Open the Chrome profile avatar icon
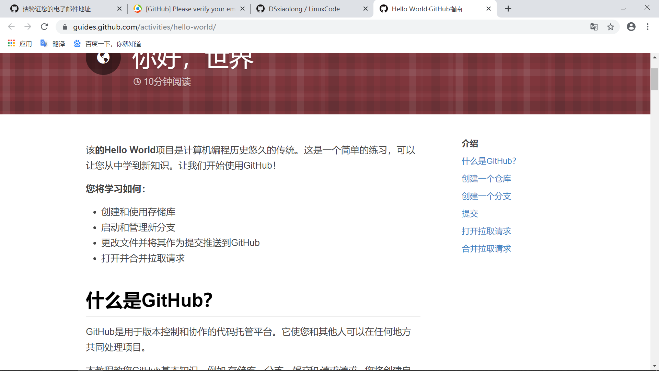Image resolution: width=659 pixels, height=371 pixels. [x=631, y=27]
